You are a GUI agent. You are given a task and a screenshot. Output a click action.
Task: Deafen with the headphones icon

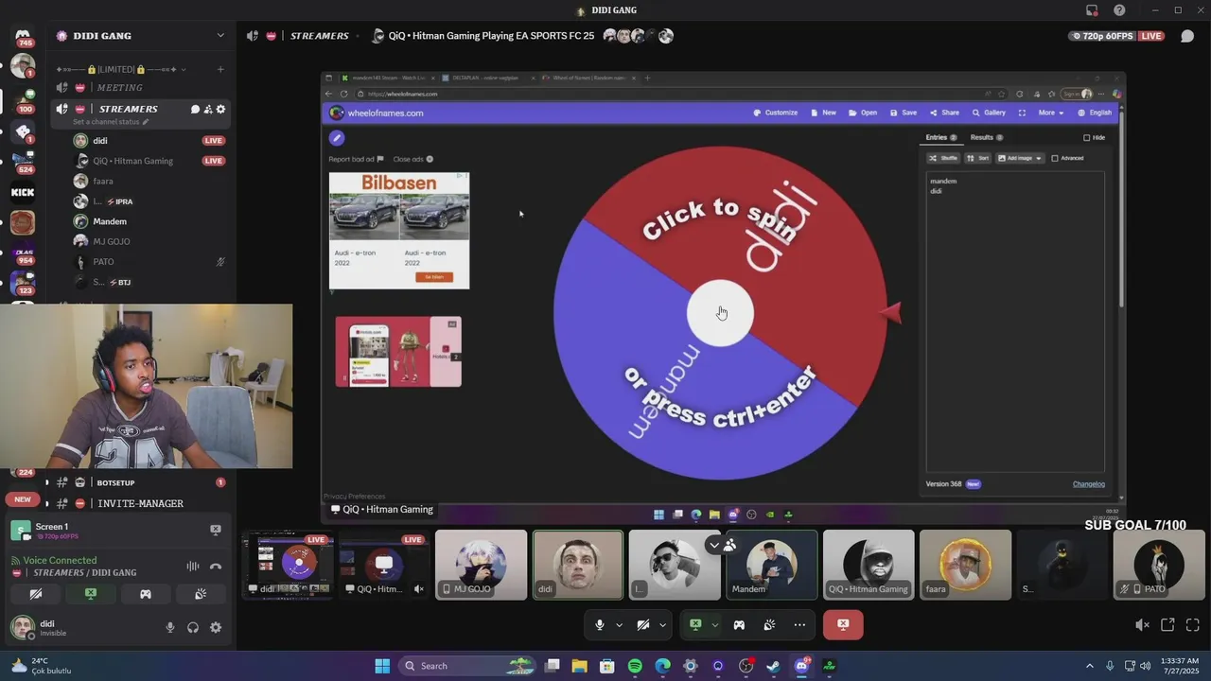pos(193,627)
